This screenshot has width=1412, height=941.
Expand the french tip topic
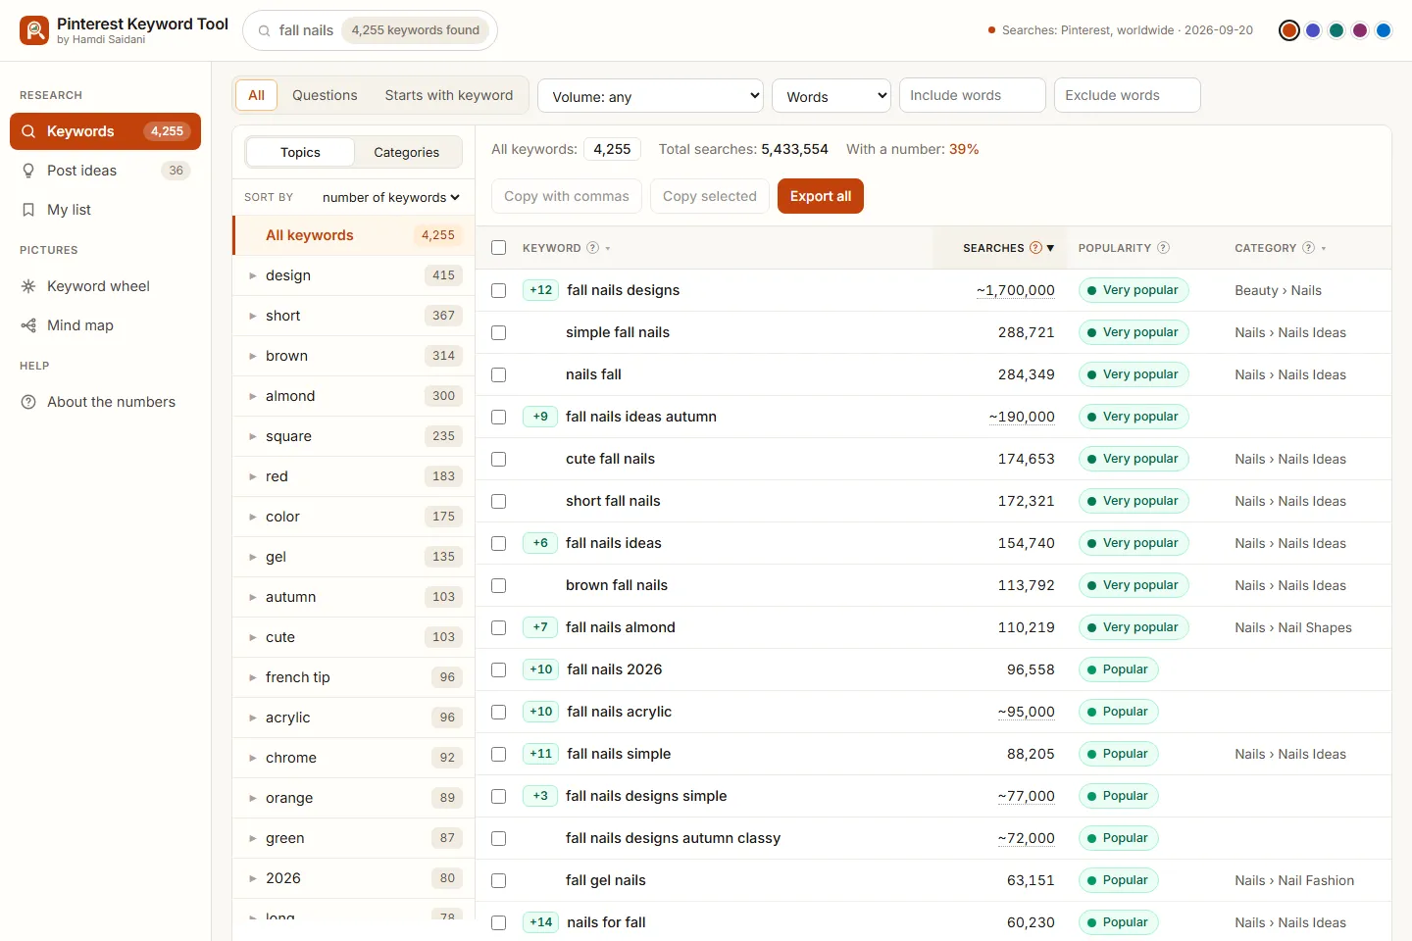pos(252,677)
